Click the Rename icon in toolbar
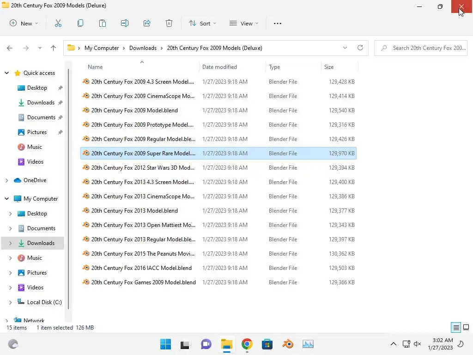The width and height of the screenshot is (473, 355). coord(125,23)
